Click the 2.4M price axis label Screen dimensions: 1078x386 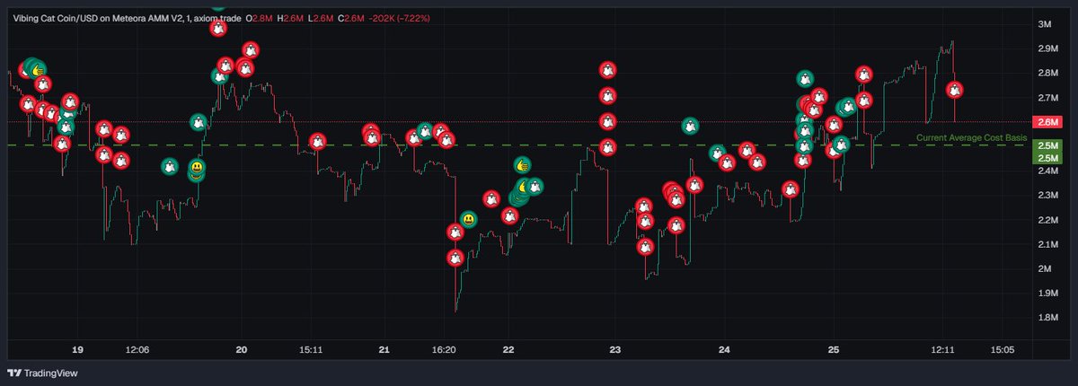click(1047, 171)
